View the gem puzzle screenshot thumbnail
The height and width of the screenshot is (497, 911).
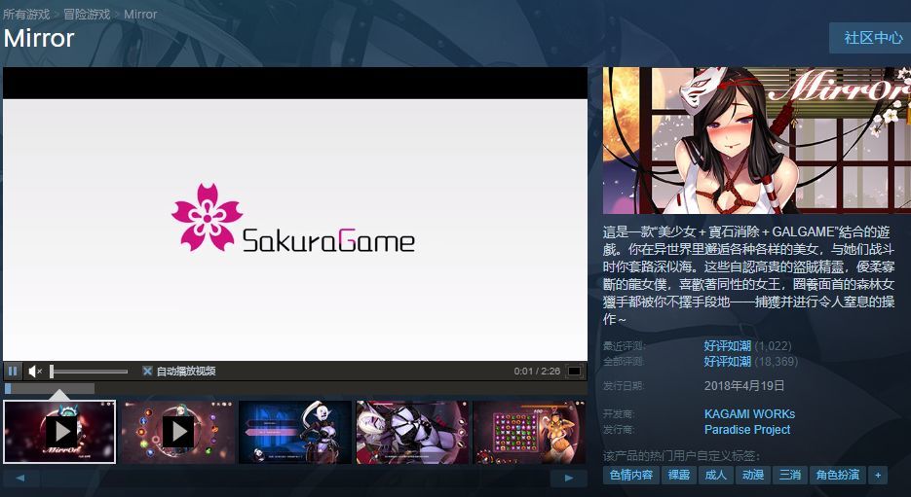point(529,432)
